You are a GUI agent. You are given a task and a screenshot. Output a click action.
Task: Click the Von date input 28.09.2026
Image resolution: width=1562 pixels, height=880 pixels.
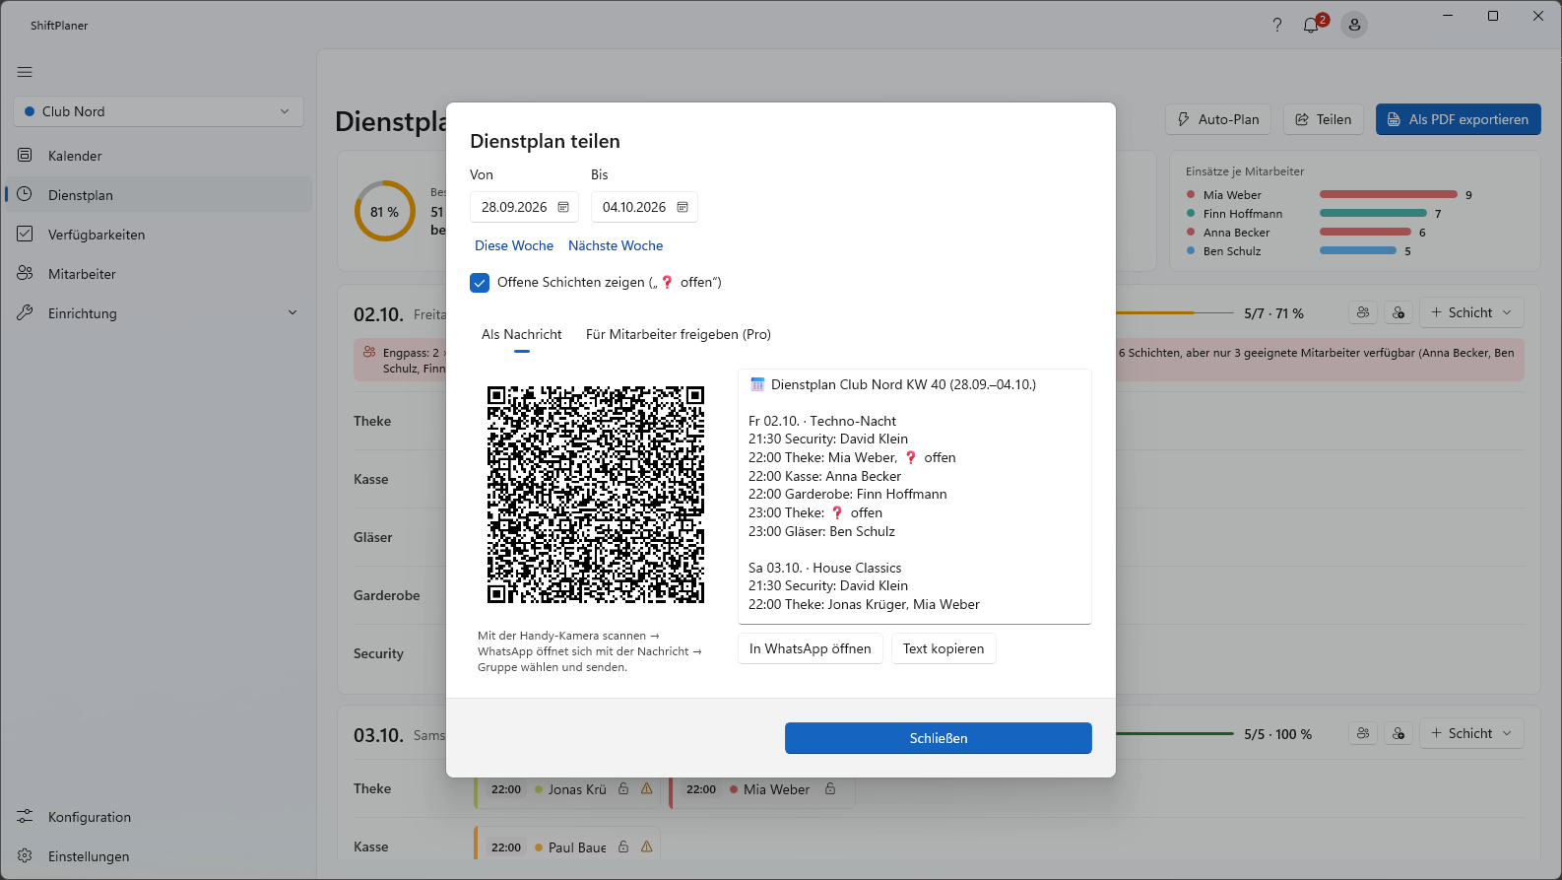524,207
